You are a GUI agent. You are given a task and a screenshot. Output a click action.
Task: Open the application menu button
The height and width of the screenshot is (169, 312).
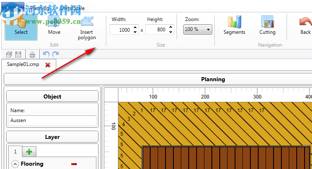[x=13, y=7]
